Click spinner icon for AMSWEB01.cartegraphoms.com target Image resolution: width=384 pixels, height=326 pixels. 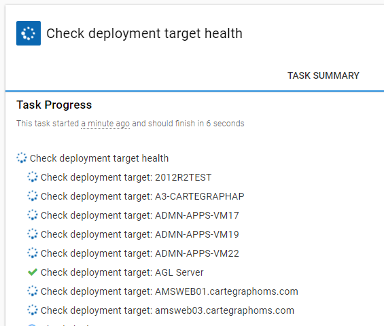pyautogui.click(x=33, y=291)
